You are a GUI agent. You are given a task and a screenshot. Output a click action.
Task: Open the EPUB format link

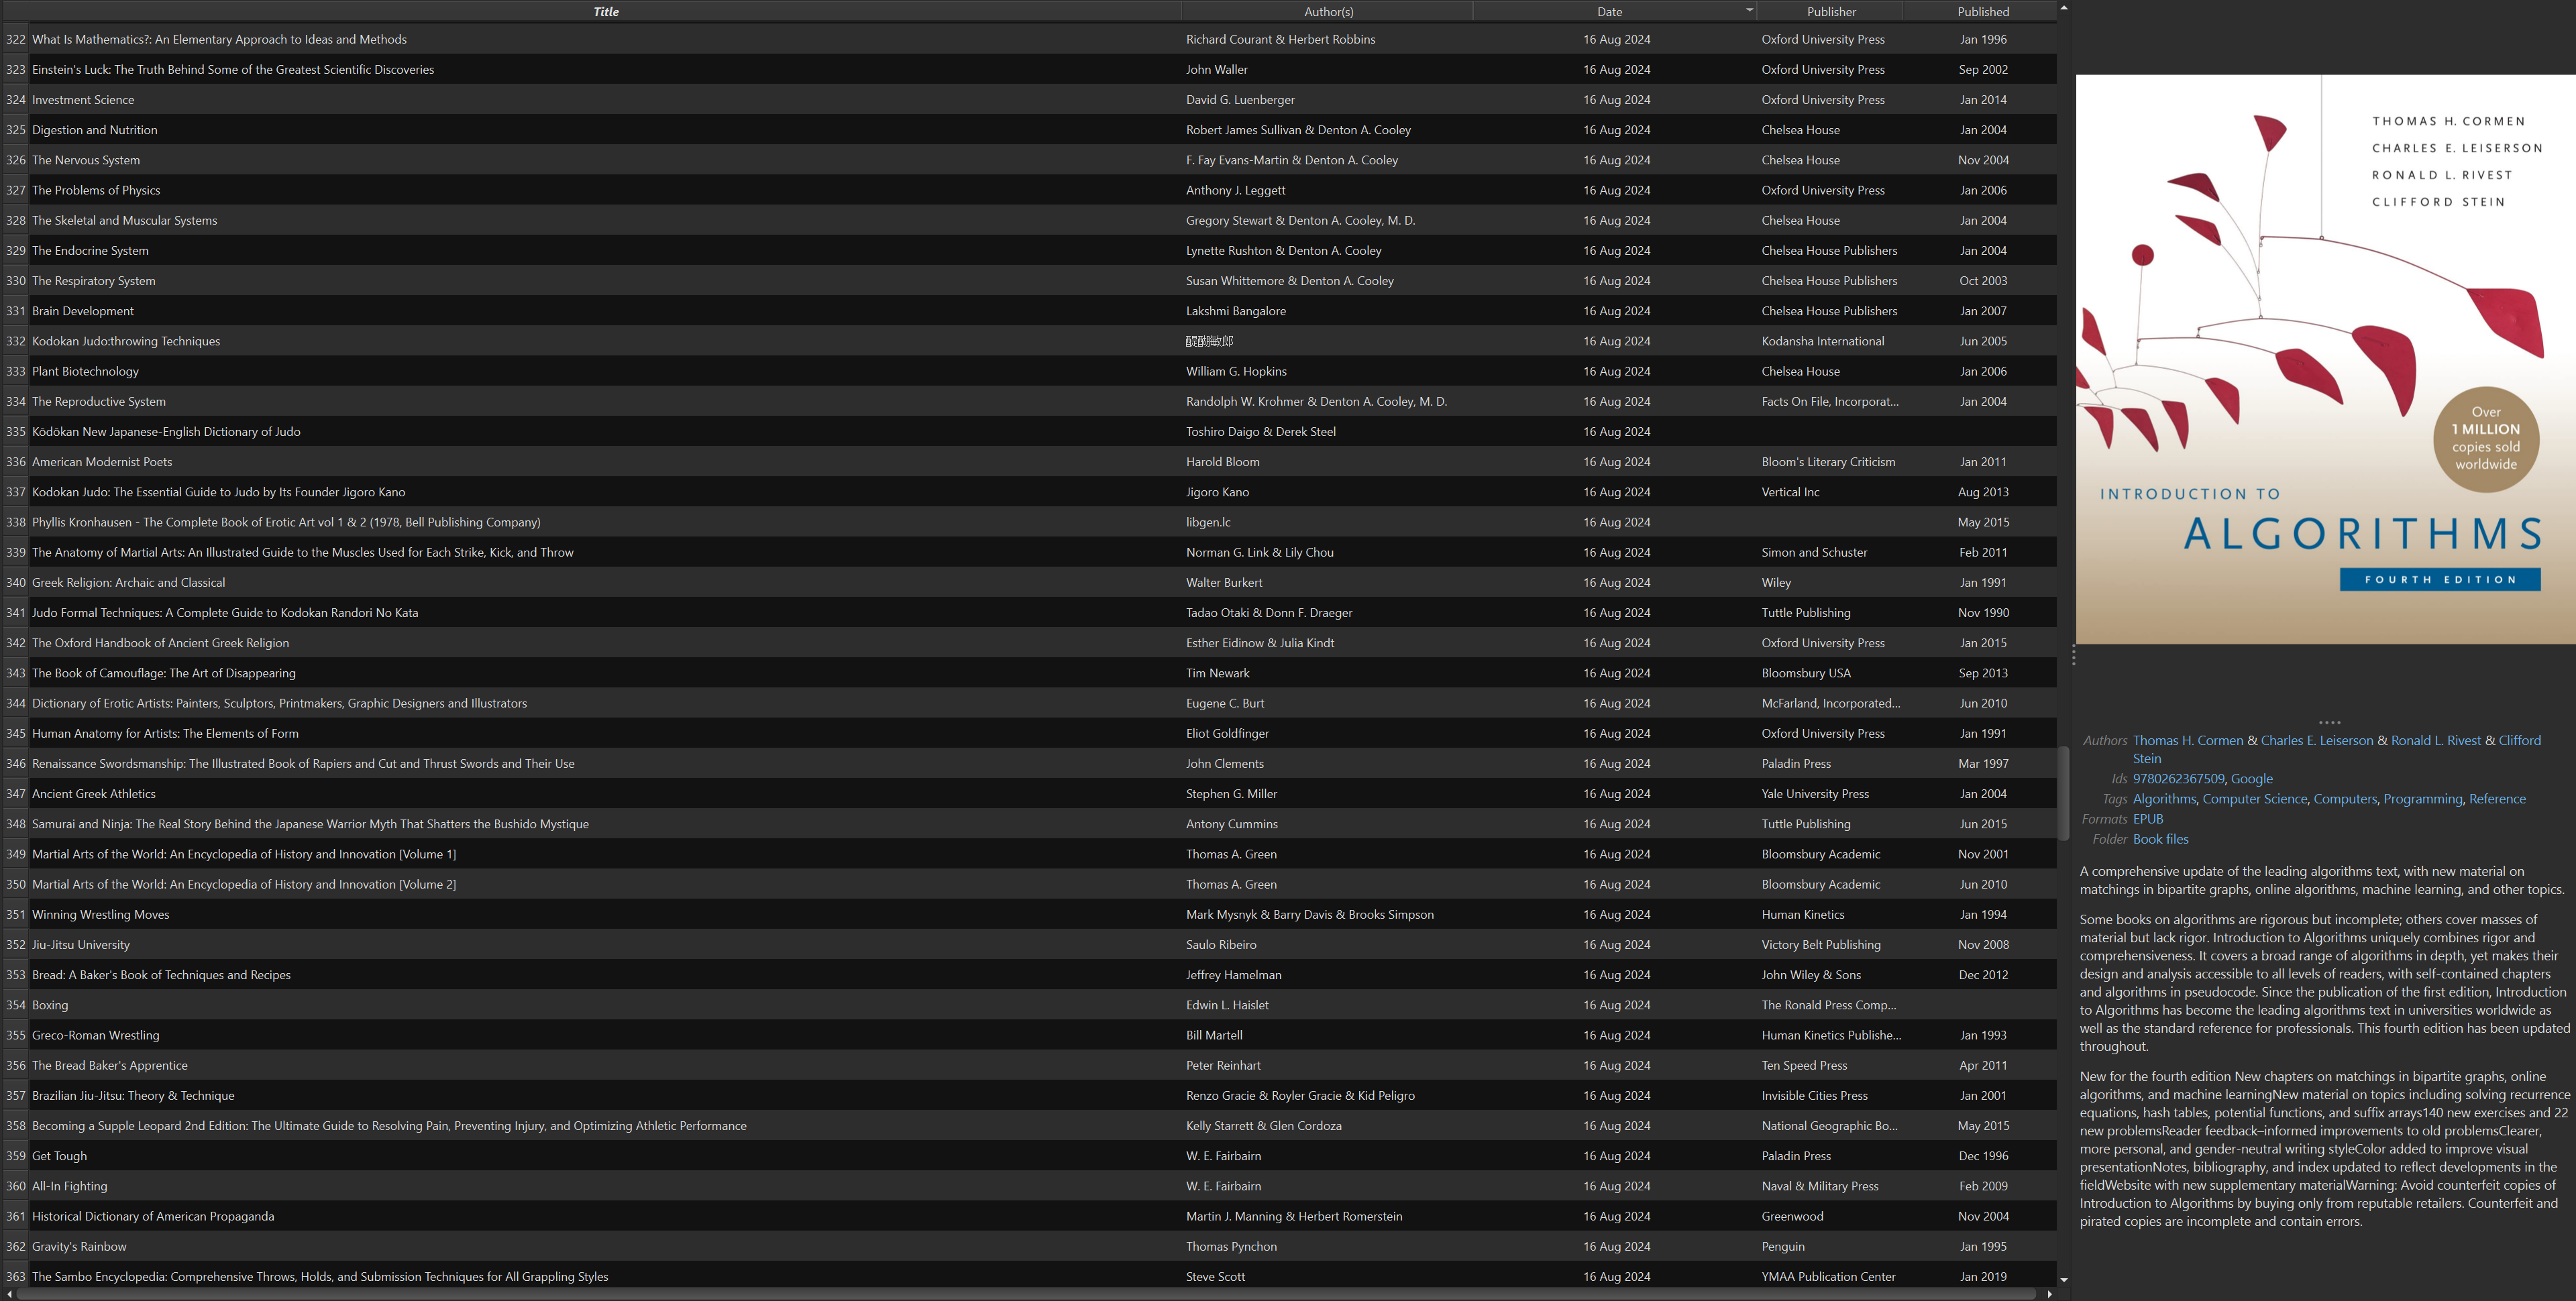(2147, 819)
